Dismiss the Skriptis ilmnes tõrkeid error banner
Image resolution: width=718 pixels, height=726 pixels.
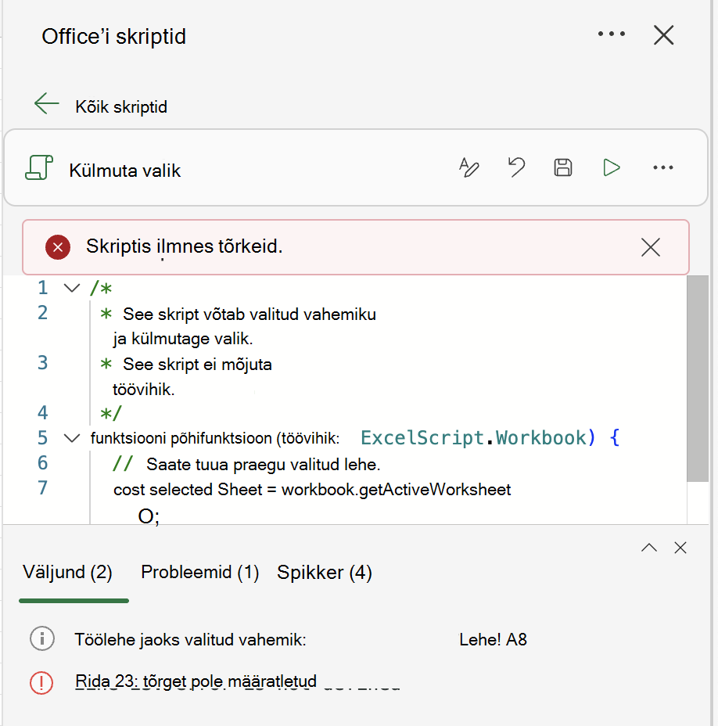[651, 247]
